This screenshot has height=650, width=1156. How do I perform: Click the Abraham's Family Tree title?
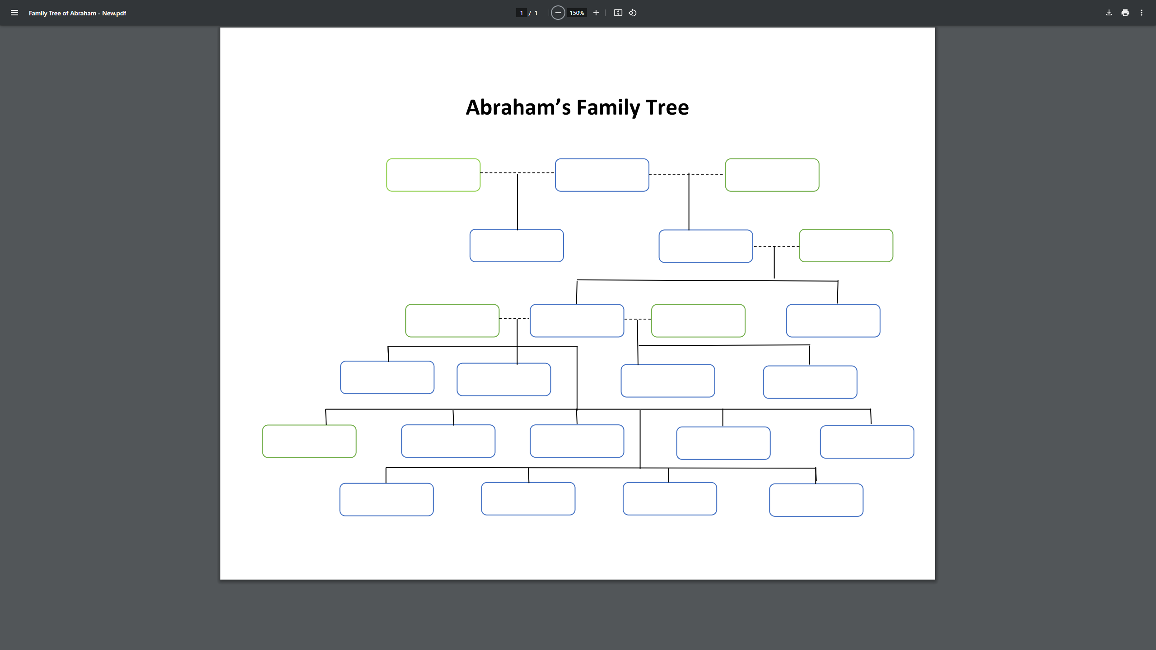pyautogui.click(x=577, y=107)
